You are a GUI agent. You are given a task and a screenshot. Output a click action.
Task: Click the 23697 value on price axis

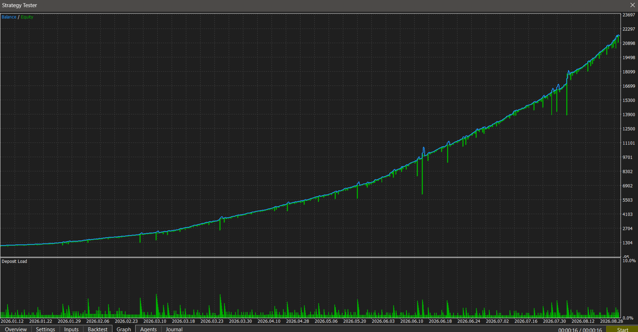click(x=629, y=15)
